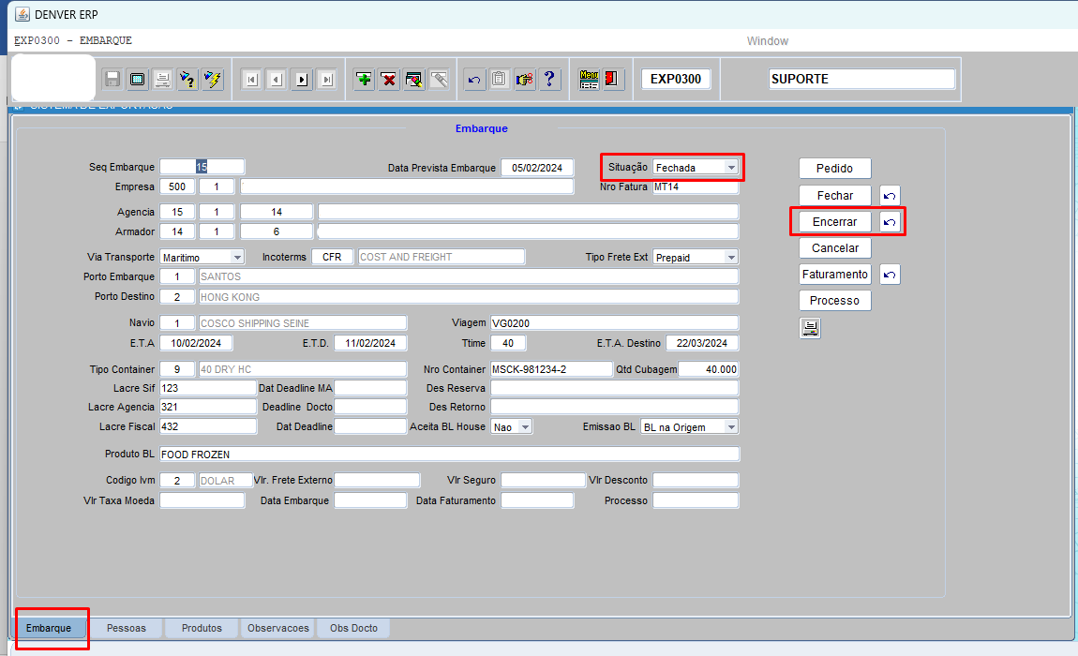Click the SUPORTE user field
The height and width of the screenshot is (656, 1078).
point(862,79)
